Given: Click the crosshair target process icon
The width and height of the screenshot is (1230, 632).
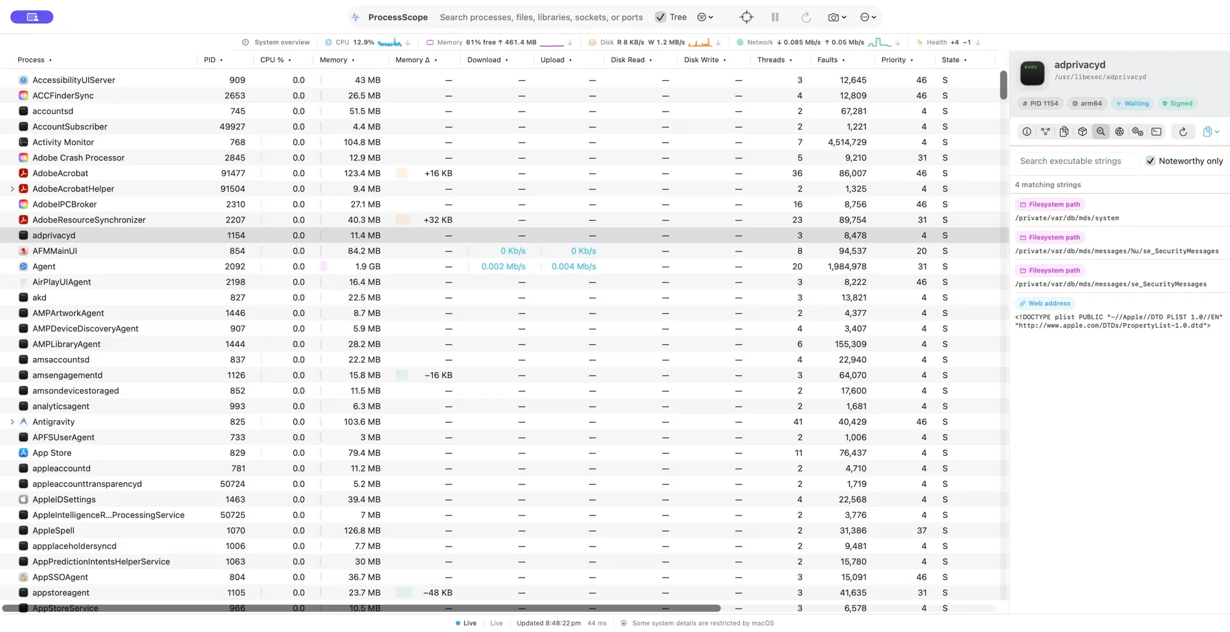Looking at the screenshot, I should point(746,17).
